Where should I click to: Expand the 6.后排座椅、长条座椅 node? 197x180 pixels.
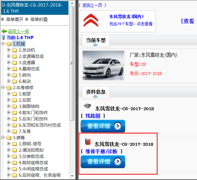(x=9, y=175)
